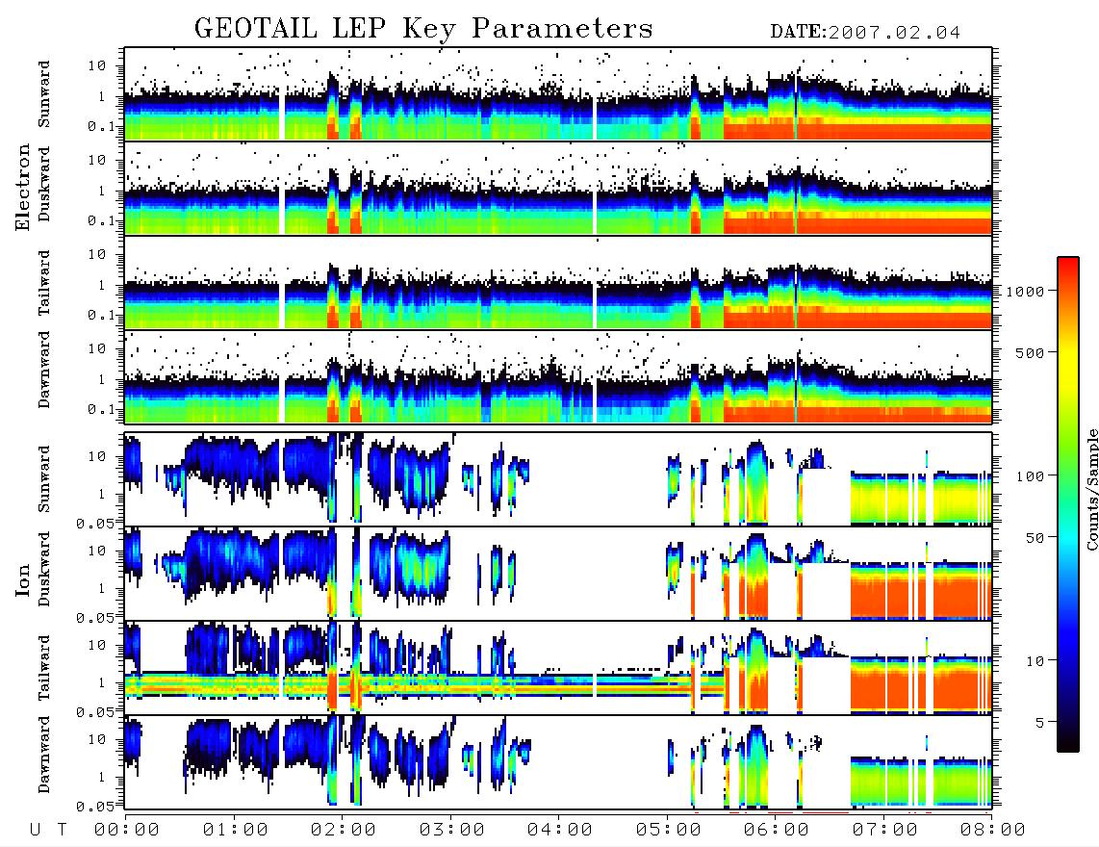The width and height of the screenshot is (1099, 847).
Task: Click the Electron Tailward panel label
Action: click(44, 283)
